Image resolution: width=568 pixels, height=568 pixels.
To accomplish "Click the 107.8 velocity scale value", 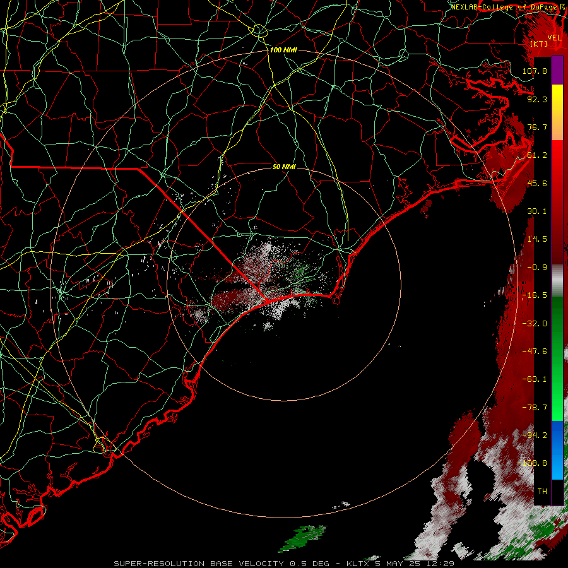I will pyautogui.click(x=535, y=71).
